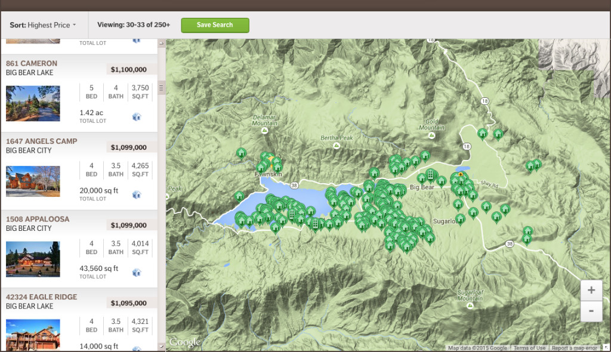View the 1647 Angels Camp property photo
611x352 pixels.
click(x=33, y=181)
